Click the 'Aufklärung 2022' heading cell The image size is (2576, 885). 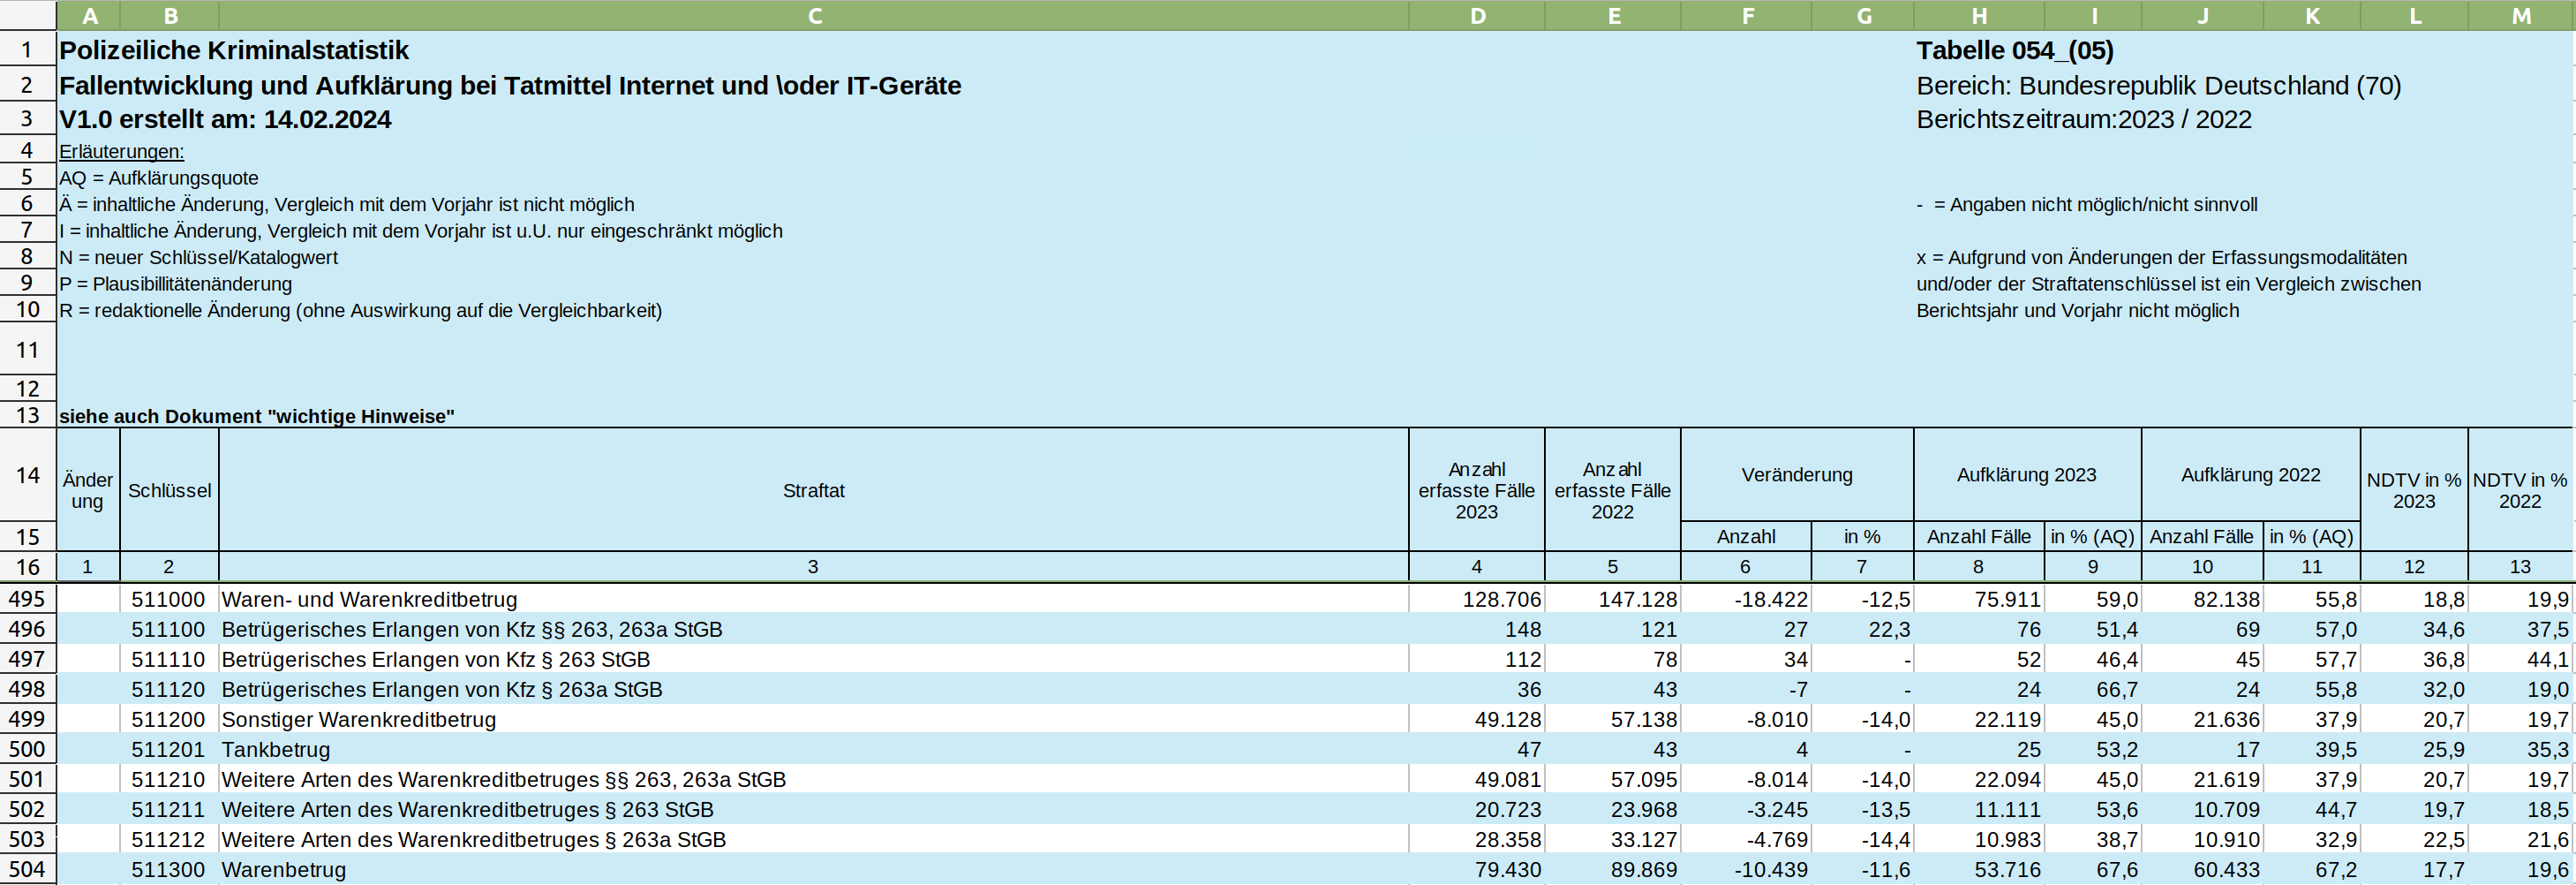[x=2251, y=475]
